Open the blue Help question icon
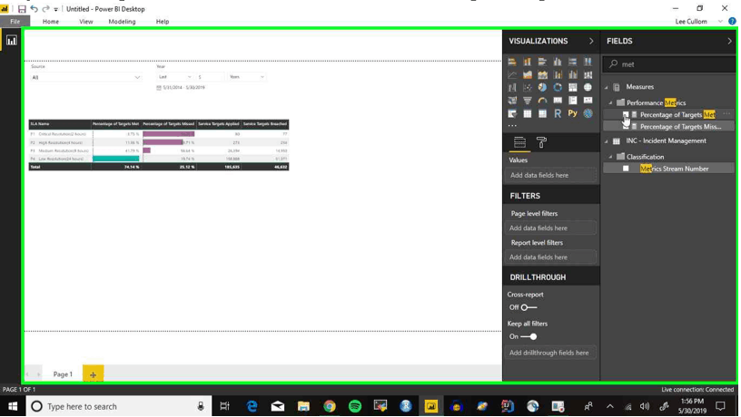Screen dimensions: 741x417 (x=732, y=21)
